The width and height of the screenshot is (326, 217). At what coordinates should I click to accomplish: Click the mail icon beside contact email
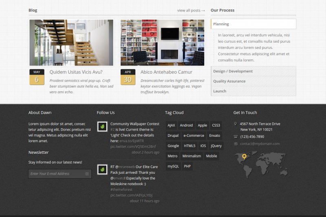pyautogui.click(x=236, y=144)
